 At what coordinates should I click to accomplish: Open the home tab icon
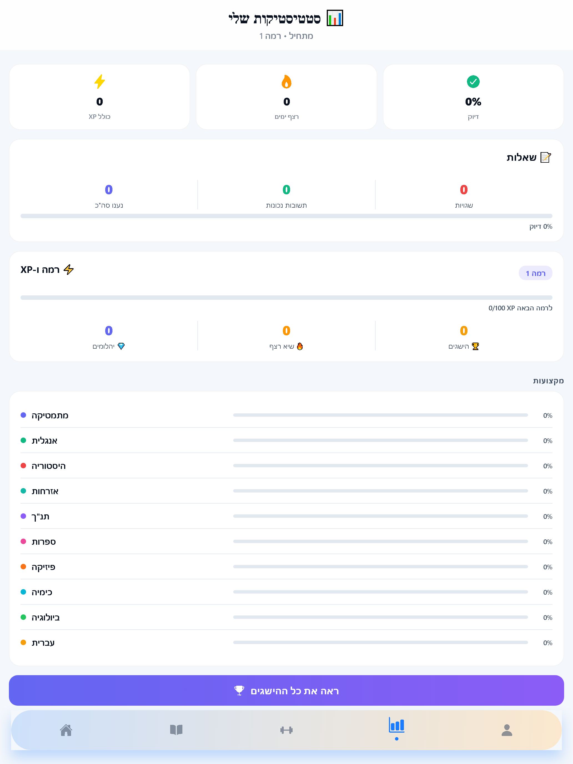pyautogui.click(x=66, y=730)
